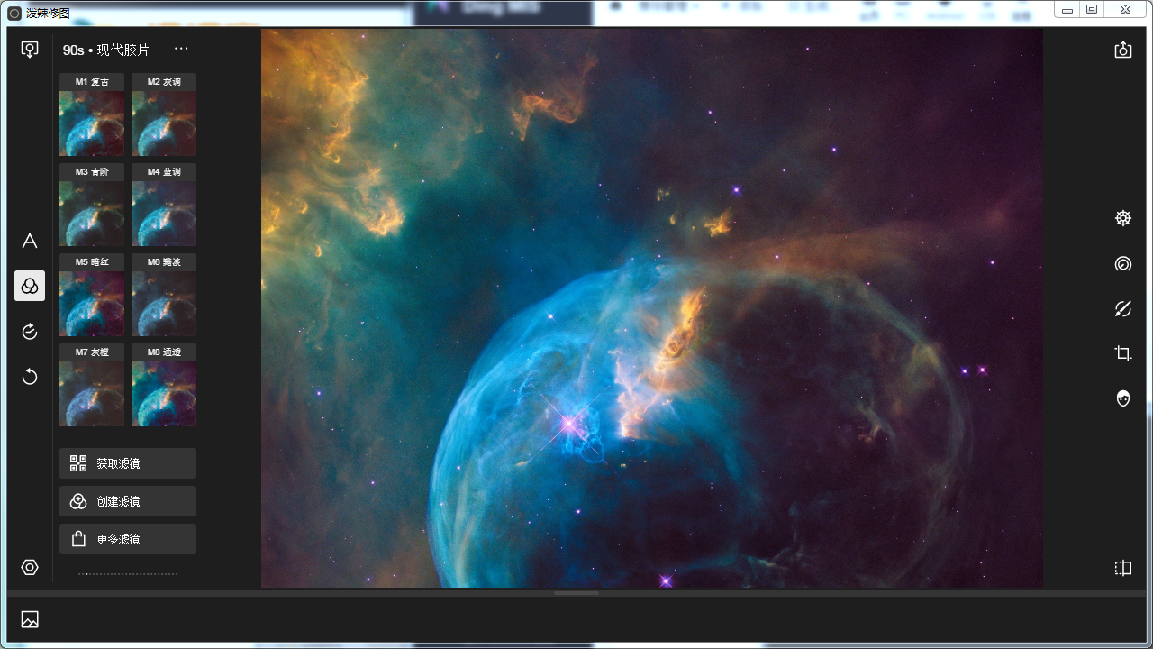Open 更多滤镜 store button
This screenshot has width=1153, height=649.
pyautogui.click(x=128, y=539)
